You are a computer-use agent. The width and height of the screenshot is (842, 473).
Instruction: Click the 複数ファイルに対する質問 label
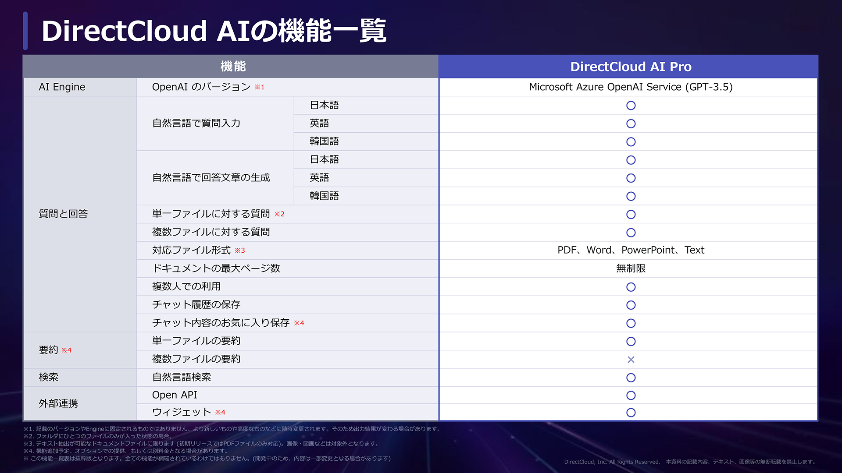(211, 232)
